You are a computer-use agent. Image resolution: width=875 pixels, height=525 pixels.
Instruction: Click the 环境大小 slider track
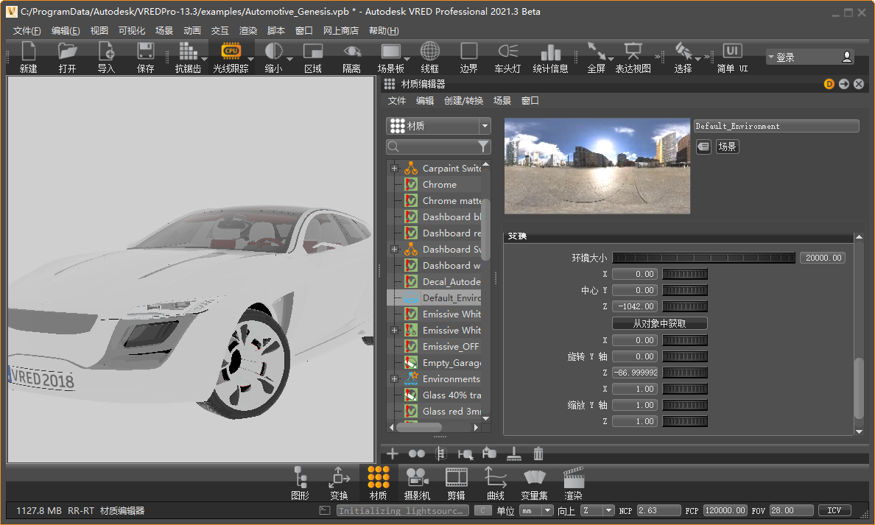(x=703, y=258)
